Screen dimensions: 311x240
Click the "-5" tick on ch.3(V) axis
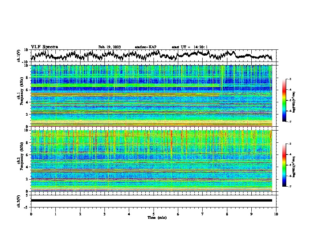pos(27,207)
